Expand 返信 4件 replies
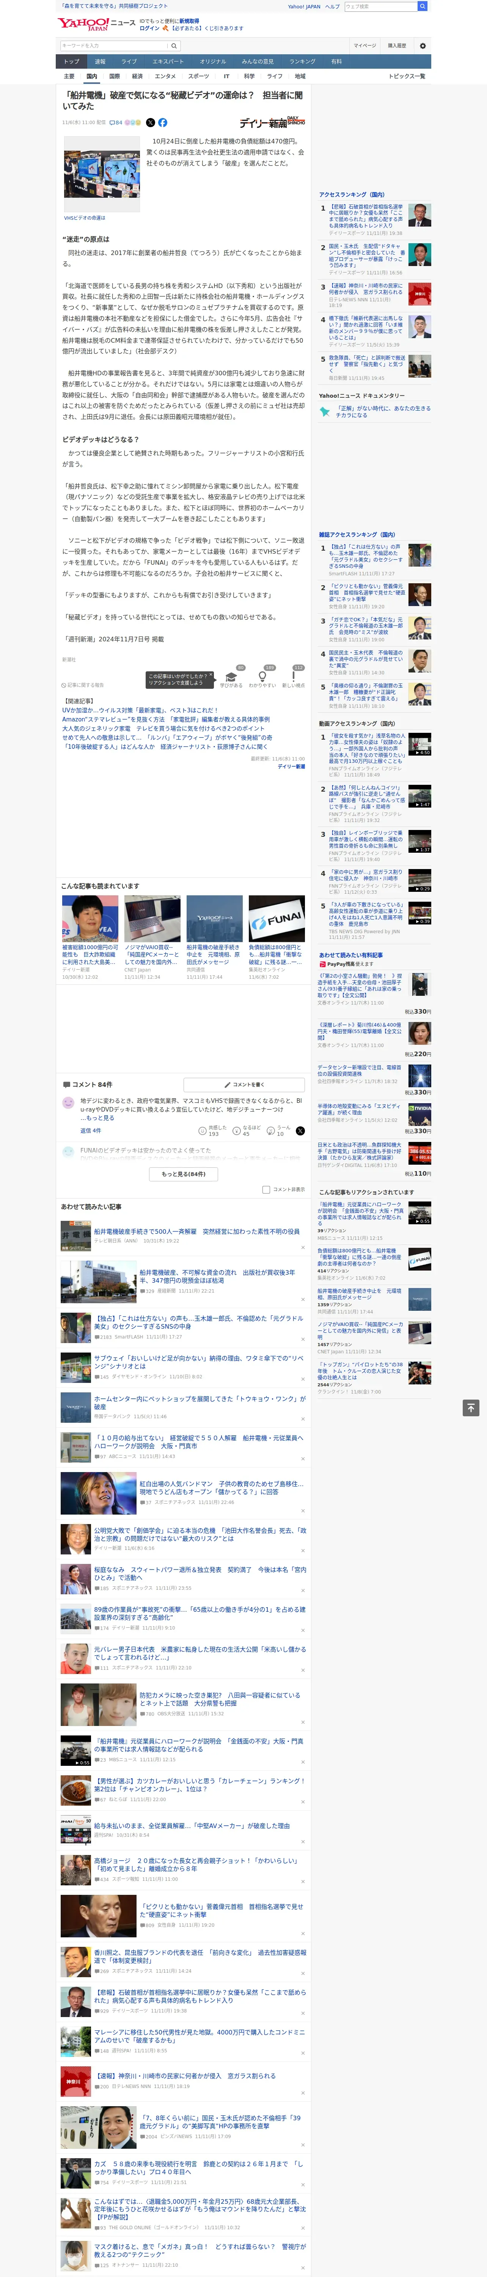 tap(91, 1131)
